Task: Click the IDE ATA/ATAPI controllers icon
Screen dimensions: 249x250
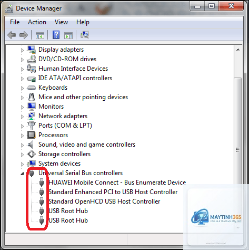Action: pos(32,79)
